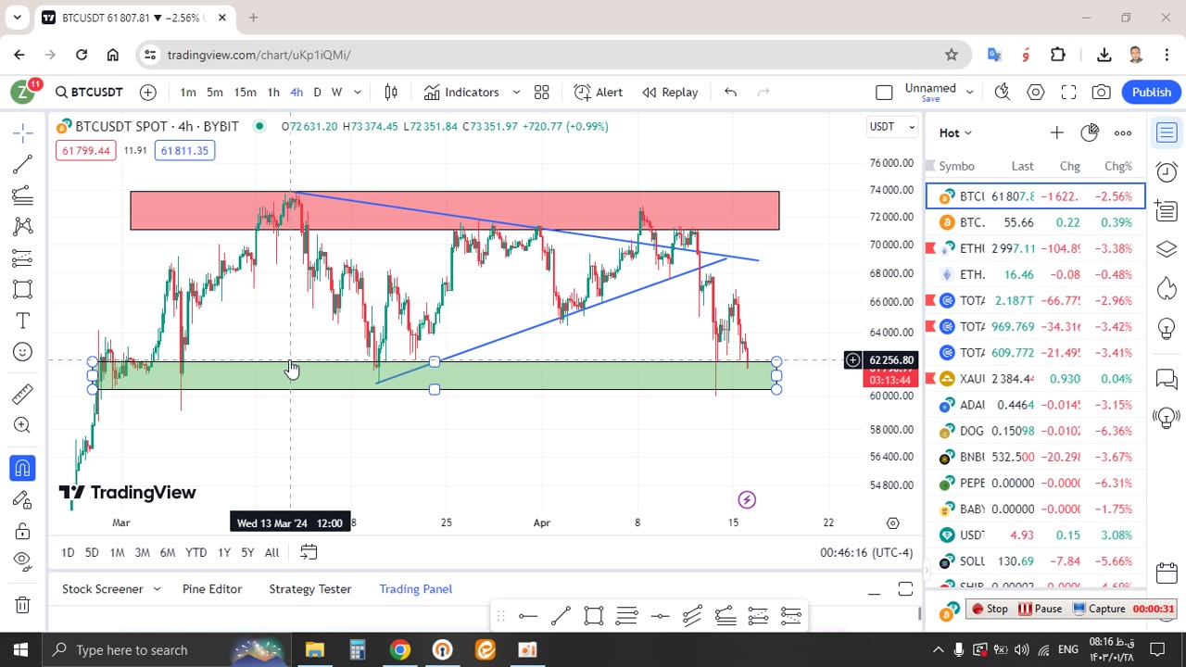Add symbol to the Hot watchlist
Viewport: 1186px width, 667px height.
pyautogui.click(x=1056, y=132)
